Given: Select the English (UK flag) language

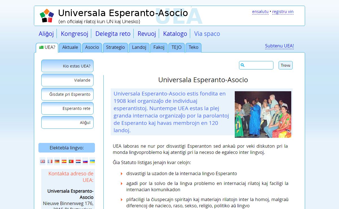Looking at the screenshot, I should (x=43, y=162).
